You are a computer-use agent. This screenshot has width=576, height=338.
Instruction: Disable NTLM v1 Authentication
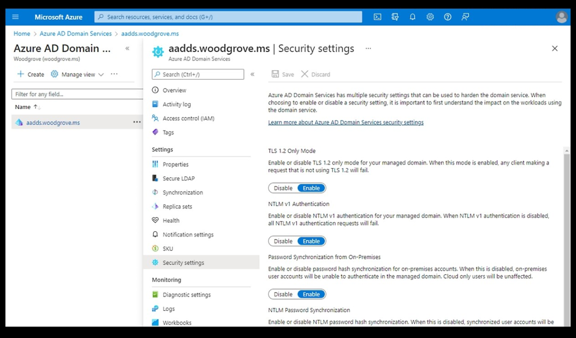coord(283,241)
